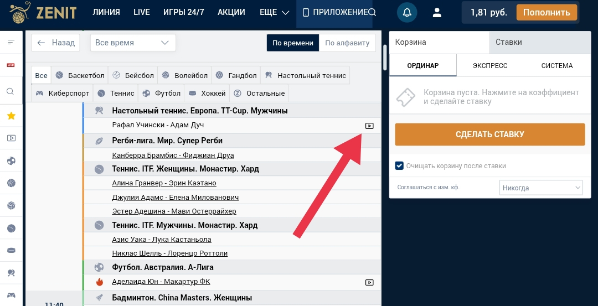Image resolution: width=598 pixels, height=306 pixels.
Task: Open the 'Все время' period dropdown
Action: [x=133, y=43]
